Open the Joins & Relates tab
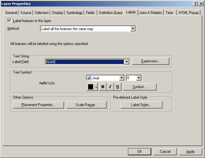The width and height of the screenshot is (205, 158). tap(151, 13)
